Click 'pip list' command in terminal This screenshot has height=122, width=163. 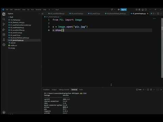83,93
